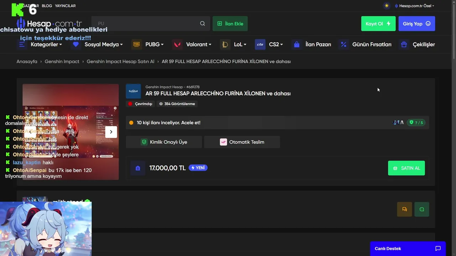Click the price tag icon beside 17.000,00 TL

click(x=138, y=168)
